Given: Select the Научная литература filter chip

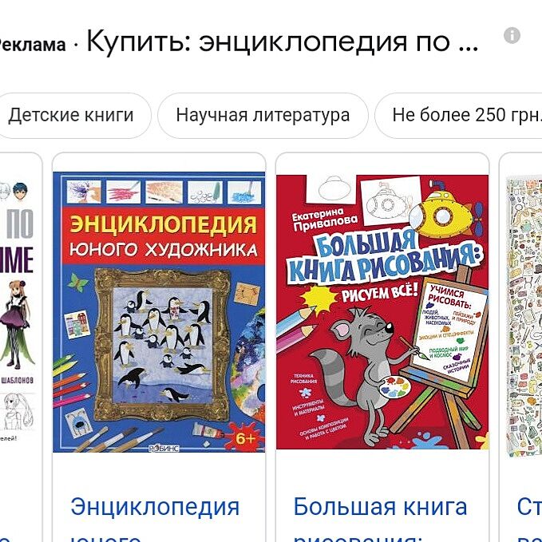Looking at the screenshot, I should [263, 116].
